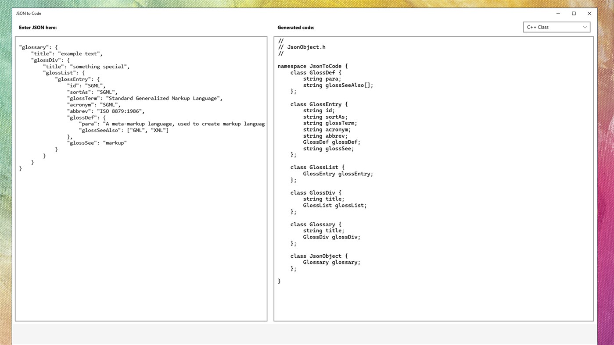
Task: Click inside the JSON input text area
Action: pos(141,179)
